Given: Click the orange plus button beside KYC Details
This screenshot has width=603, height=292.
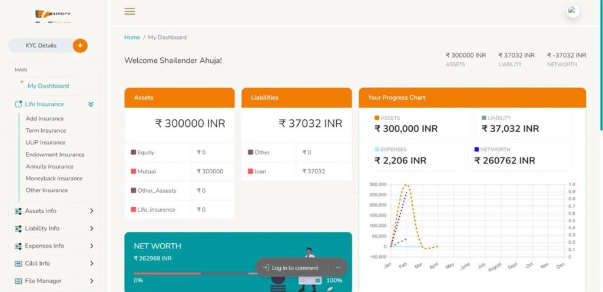Looking at the screenshot, I should tap(80, 46).
